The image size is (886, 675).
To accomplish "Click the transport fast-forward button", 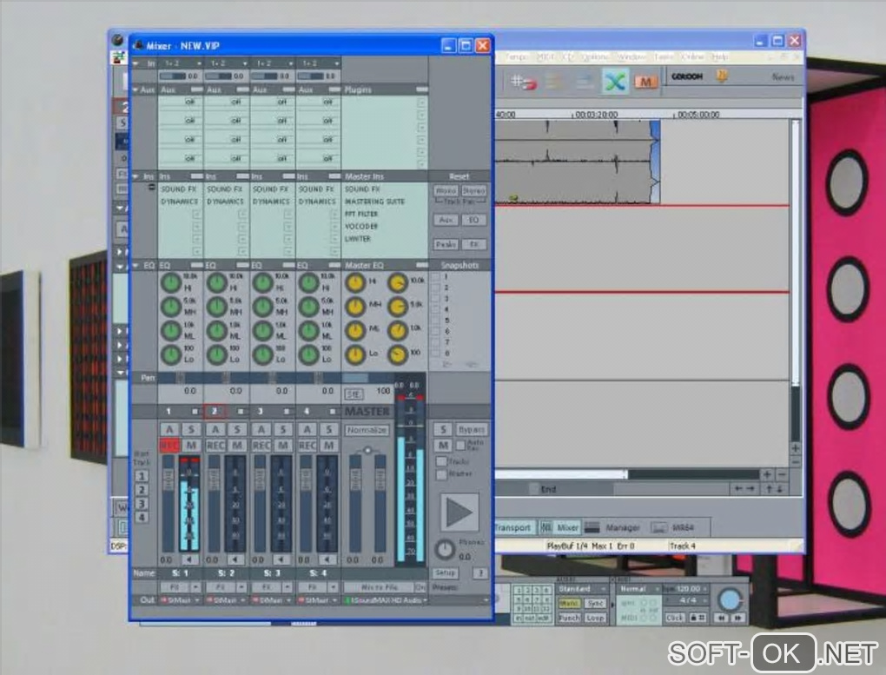I will point(737,618).
